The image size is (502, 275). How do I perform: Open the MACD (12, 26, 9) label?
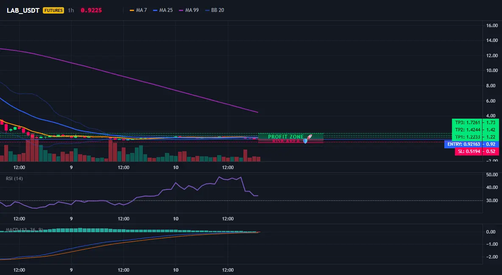click(x=24, y=230)
